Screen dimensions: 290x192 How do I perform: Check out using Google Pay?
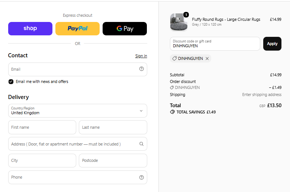click(125, 29)
